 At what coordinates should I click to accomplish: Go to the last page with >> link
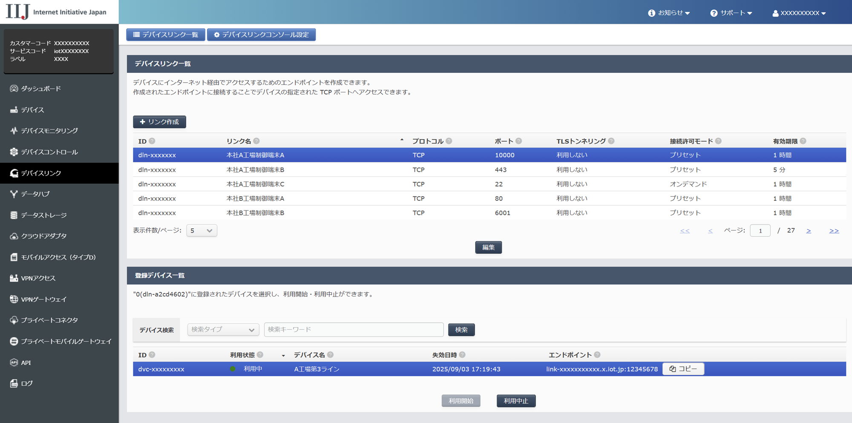click(x=834, y=230)
